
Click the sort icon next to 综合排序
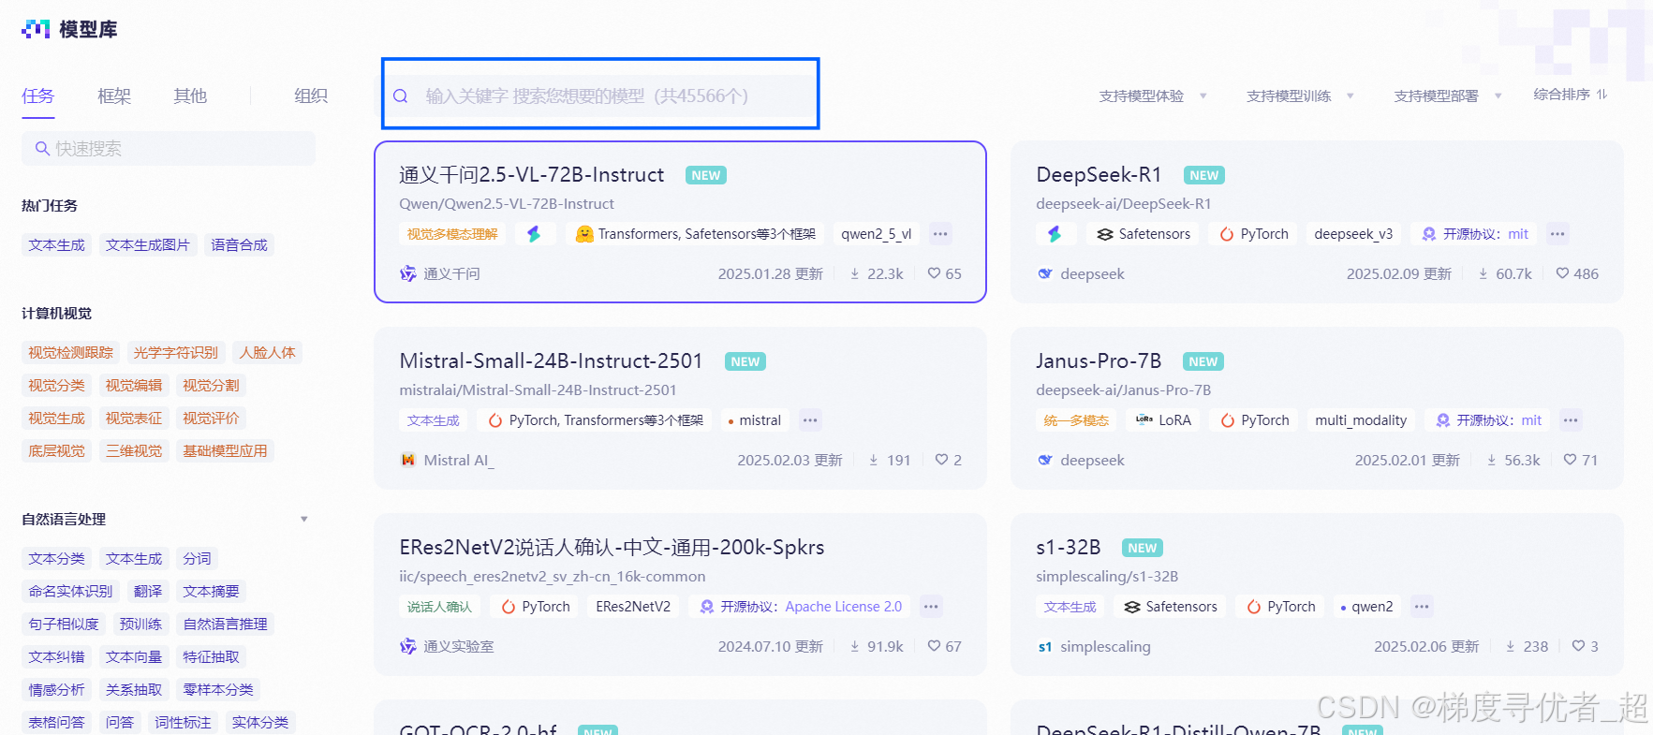tap(1602, 95)
